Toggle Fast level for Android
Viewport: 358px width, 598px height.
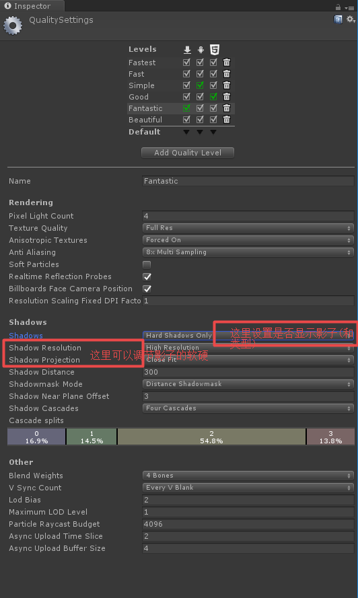click(x=200, y=73)
